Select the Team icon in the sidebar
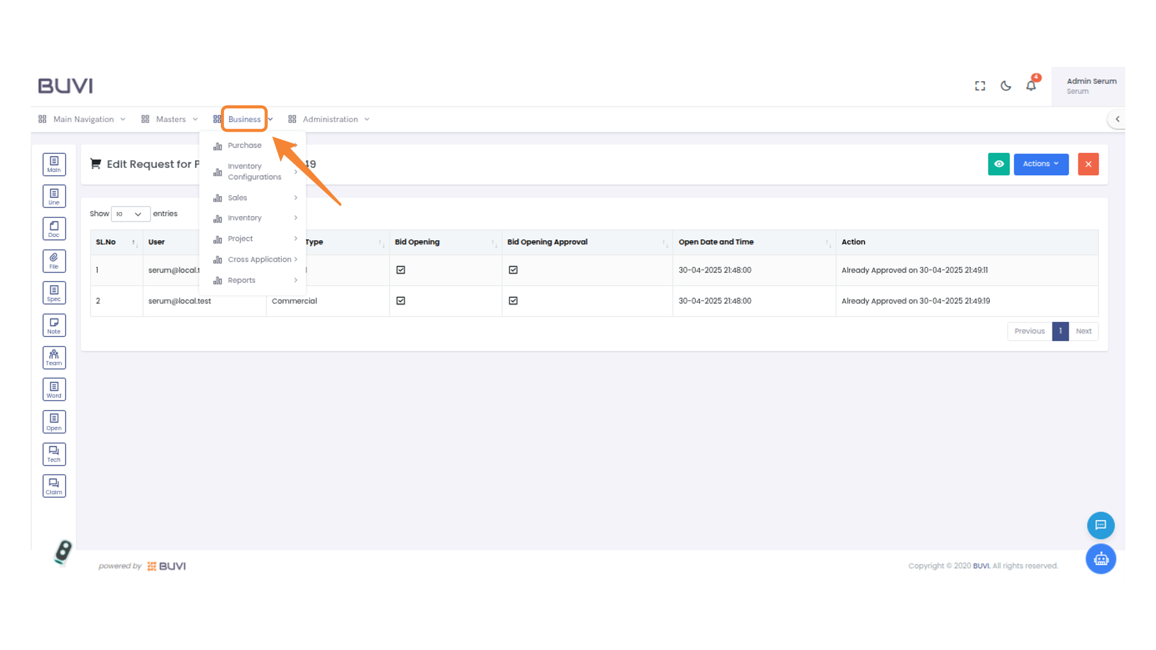The width and height of the screenshot is (1156, 650). tap(54, 357)
